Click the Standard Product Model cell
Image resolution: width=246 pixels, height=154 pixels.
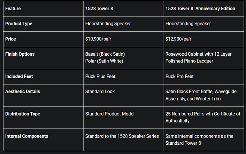click(110, 114)
